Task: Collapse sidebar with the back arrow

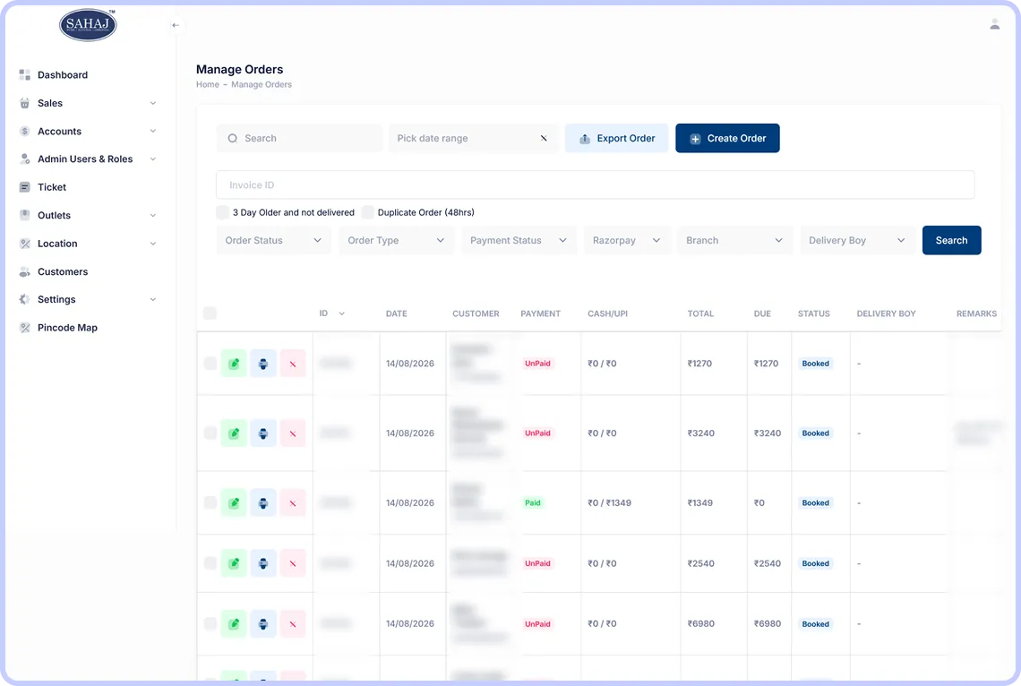Action: [x=176, y=25]
